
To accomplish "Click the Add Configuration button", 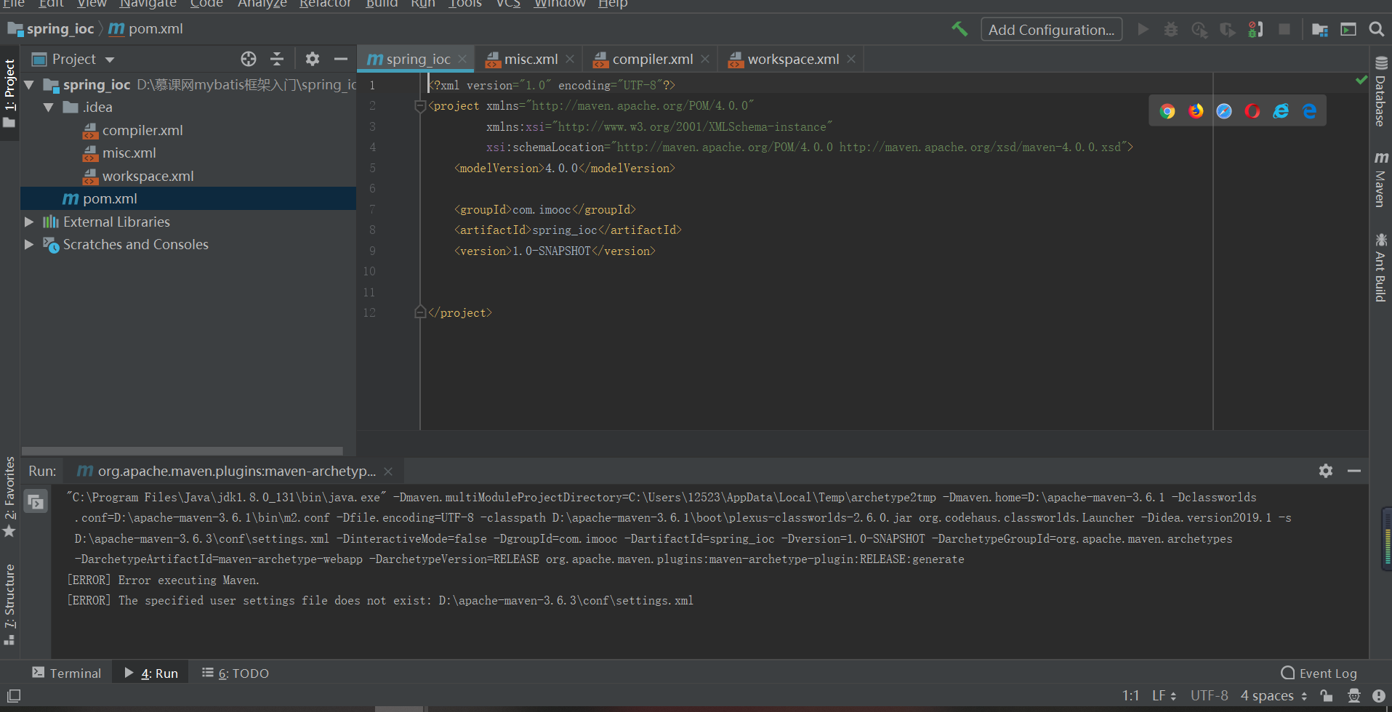I will tap(1051, 30).
